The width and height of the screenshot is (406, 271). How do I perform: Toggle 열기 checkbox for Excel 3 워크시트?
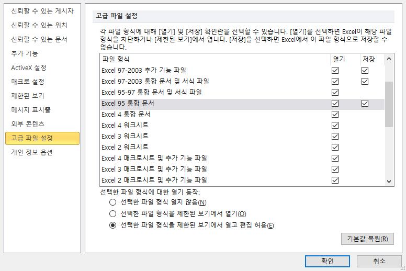pyautogui.click(x=335, y=137)
